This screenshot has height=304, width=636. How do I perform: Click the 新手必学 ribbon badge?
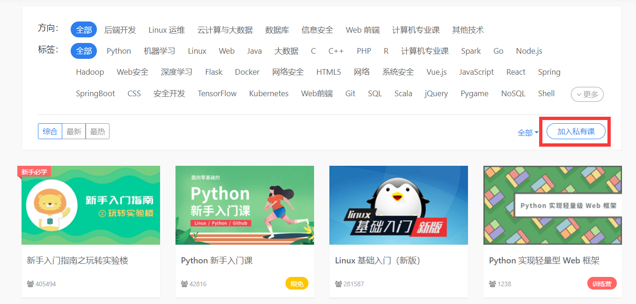point(34,172)
